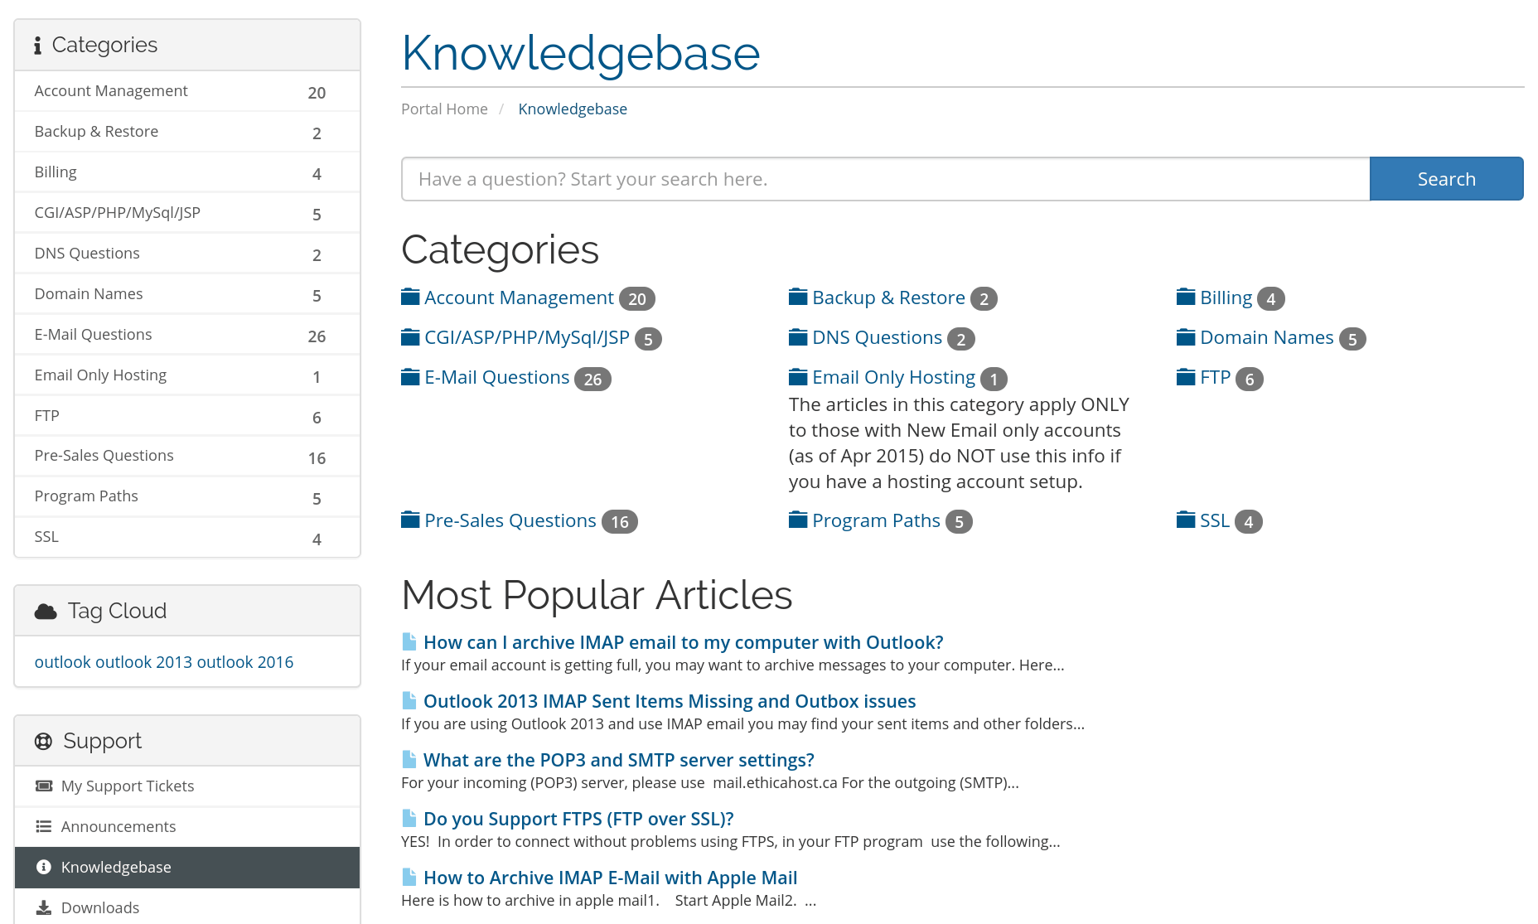Click the folder icon beside CGI/ASP/PHP/MySql/JSP category
Viewport: 1538px width, 924px height.
coord(410,336)
